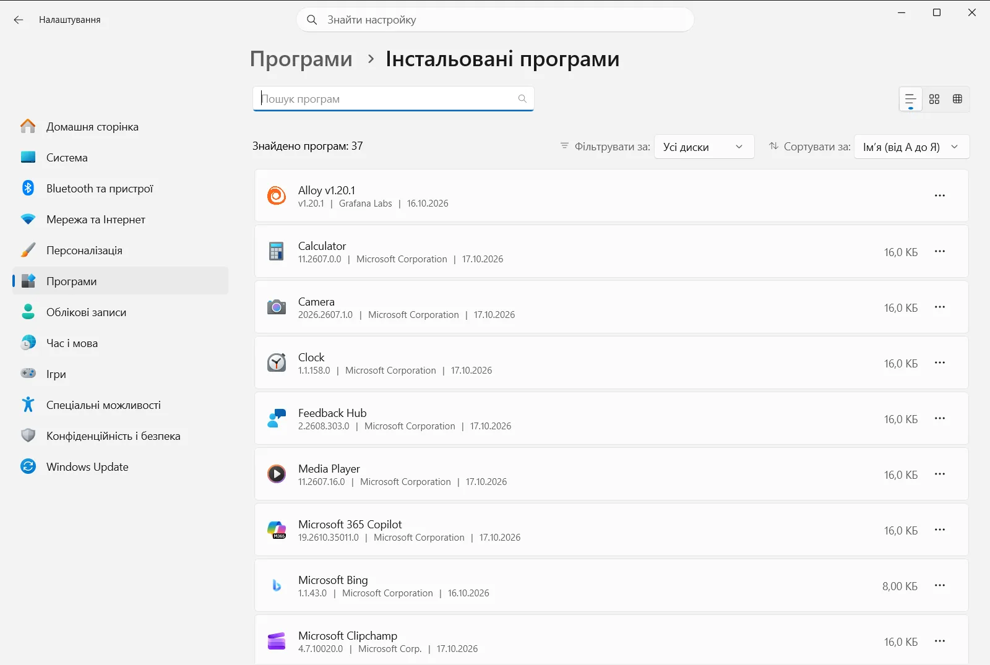Go to Домашня сторінка
The width and height of the screenshot is (990, 665).
(121, 126)
